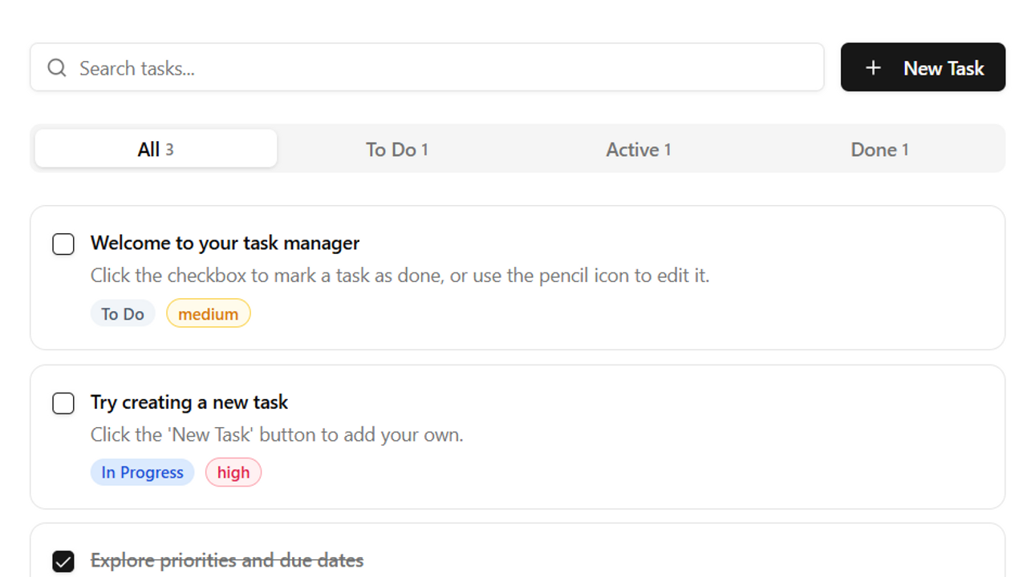Click the plus icon in New Task
This screenshot has height=577, width=1027.
[873, 68]
